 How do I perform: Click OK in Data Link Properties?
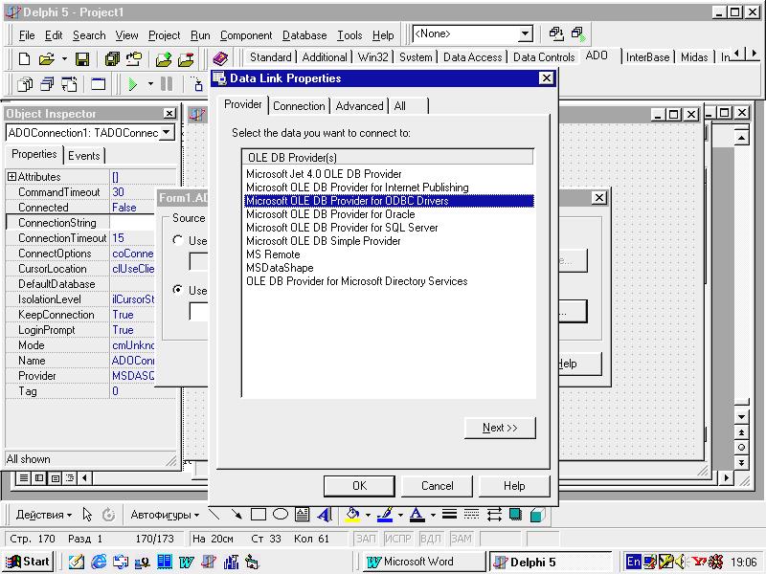(x=359, y=486)
